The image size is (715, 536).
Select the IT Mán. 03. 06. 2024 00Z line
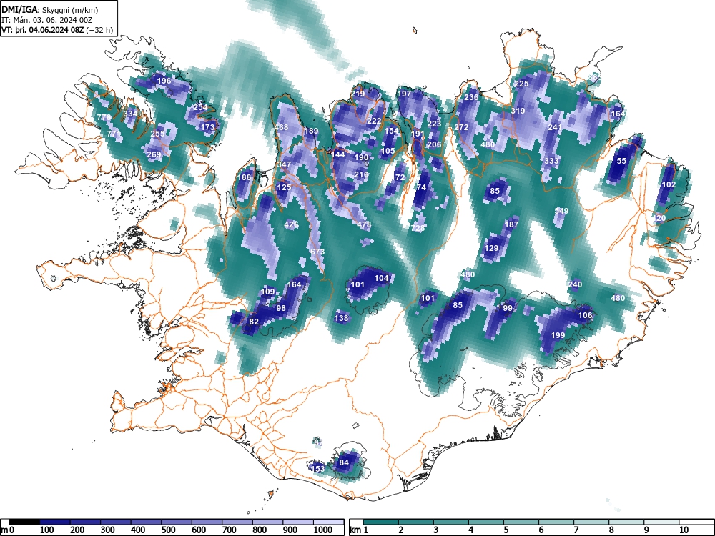pyautogui.click(x=46, y=20)
